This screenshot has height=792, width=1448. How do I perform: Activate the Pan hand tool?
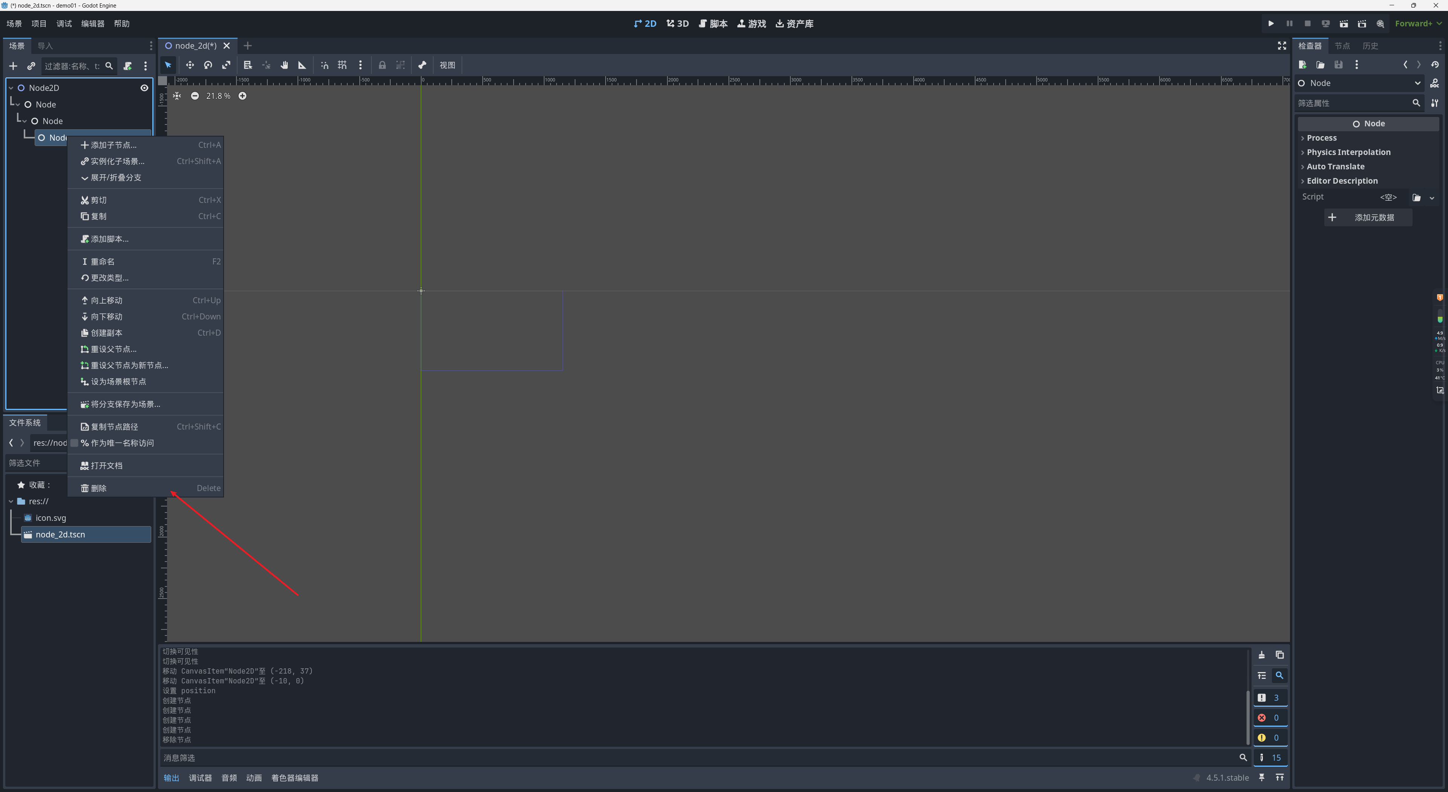[284, 65]
